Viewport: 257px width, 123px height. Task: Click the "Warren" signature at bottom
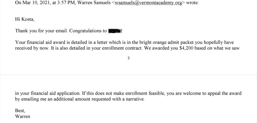click(23, 116)
